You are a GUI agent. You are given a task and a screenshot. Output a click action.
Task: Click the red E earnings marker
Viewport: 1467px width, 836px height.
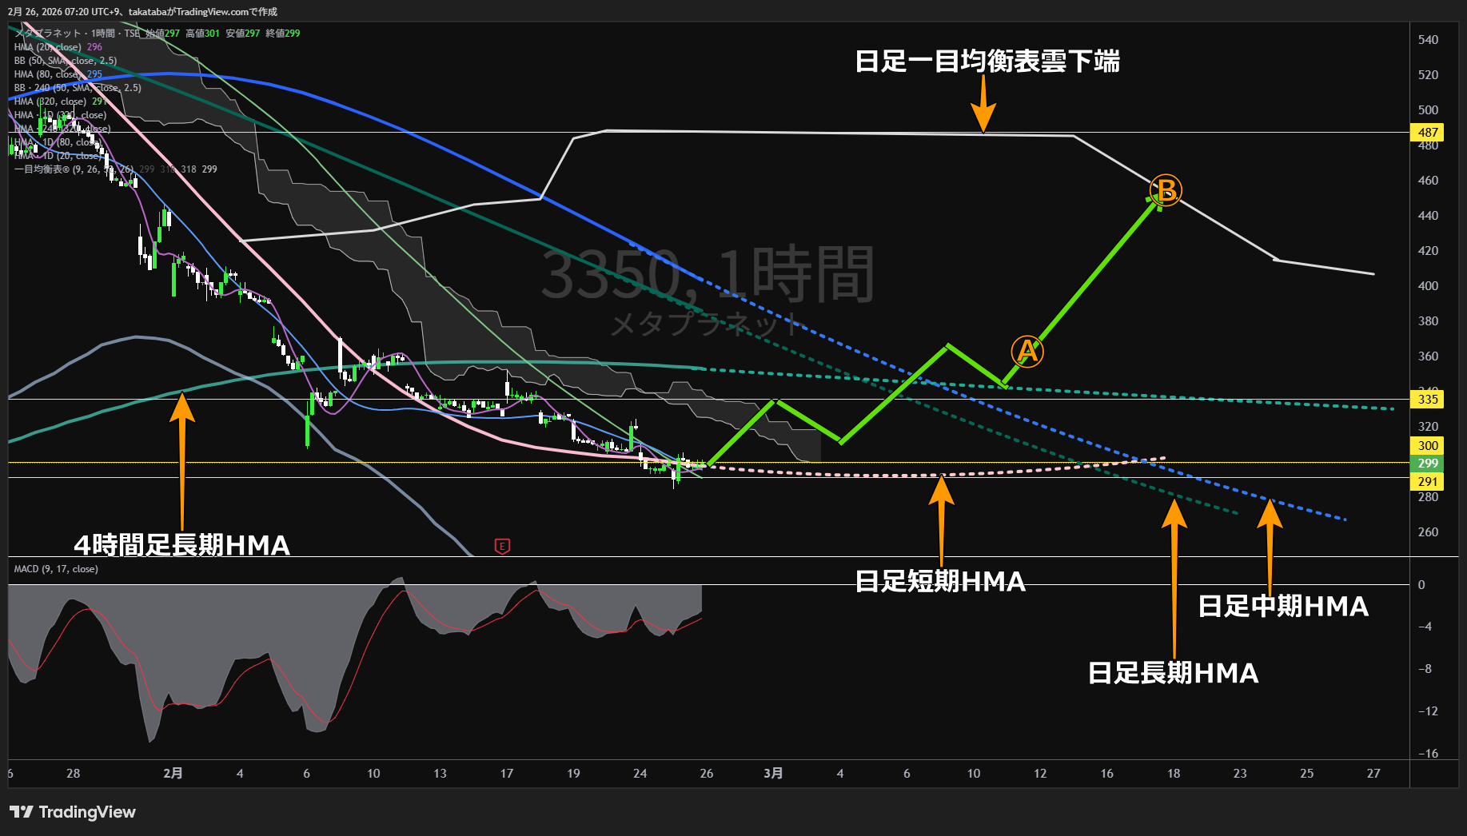click(x=502, y=547)
